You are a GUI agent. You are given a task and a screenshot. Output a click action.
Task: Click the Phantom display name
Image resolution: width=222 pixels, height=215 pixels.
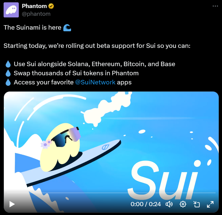[x=34, y=6]
